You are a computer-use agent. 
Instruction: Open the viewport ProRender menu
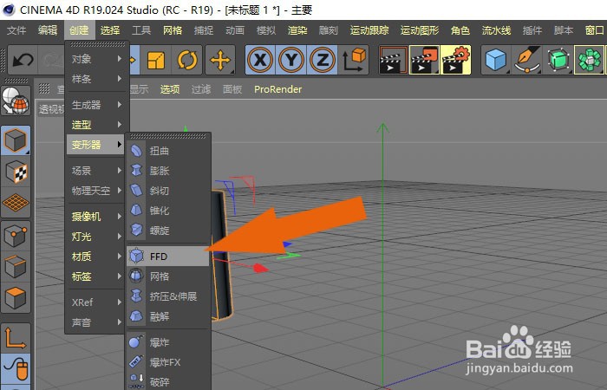click(278, 89)
